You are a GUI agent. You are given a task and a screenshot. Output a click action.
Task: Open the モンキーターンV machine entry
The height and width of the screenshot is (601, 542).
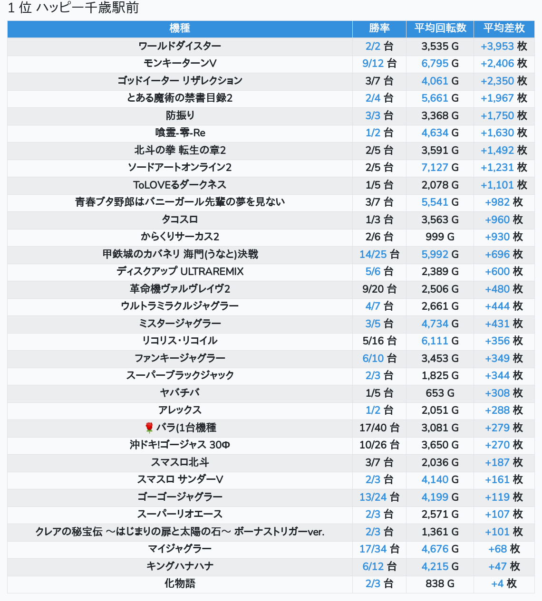(180, 64)
